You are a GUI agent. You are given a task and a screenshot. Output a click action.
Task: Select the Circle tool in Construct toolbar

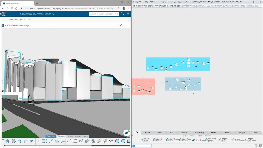pyautogui.click(x=117, y=141)
